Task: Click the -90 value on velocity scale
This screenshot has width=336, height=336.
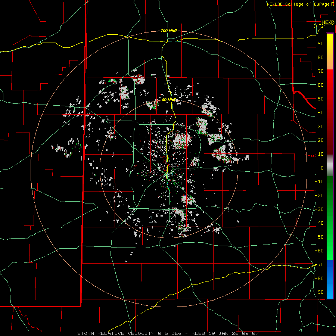Action: 319,292
